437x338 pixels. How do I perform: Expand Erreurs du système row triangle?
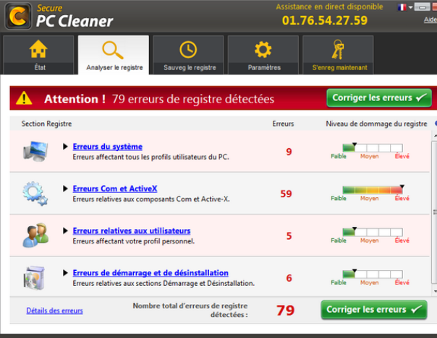[x=65, y=147]
